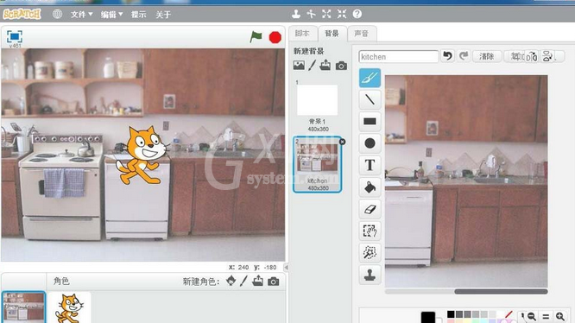The image size is (575, 323).
Task: Select the Eraser tool
Action: point(370,209)
